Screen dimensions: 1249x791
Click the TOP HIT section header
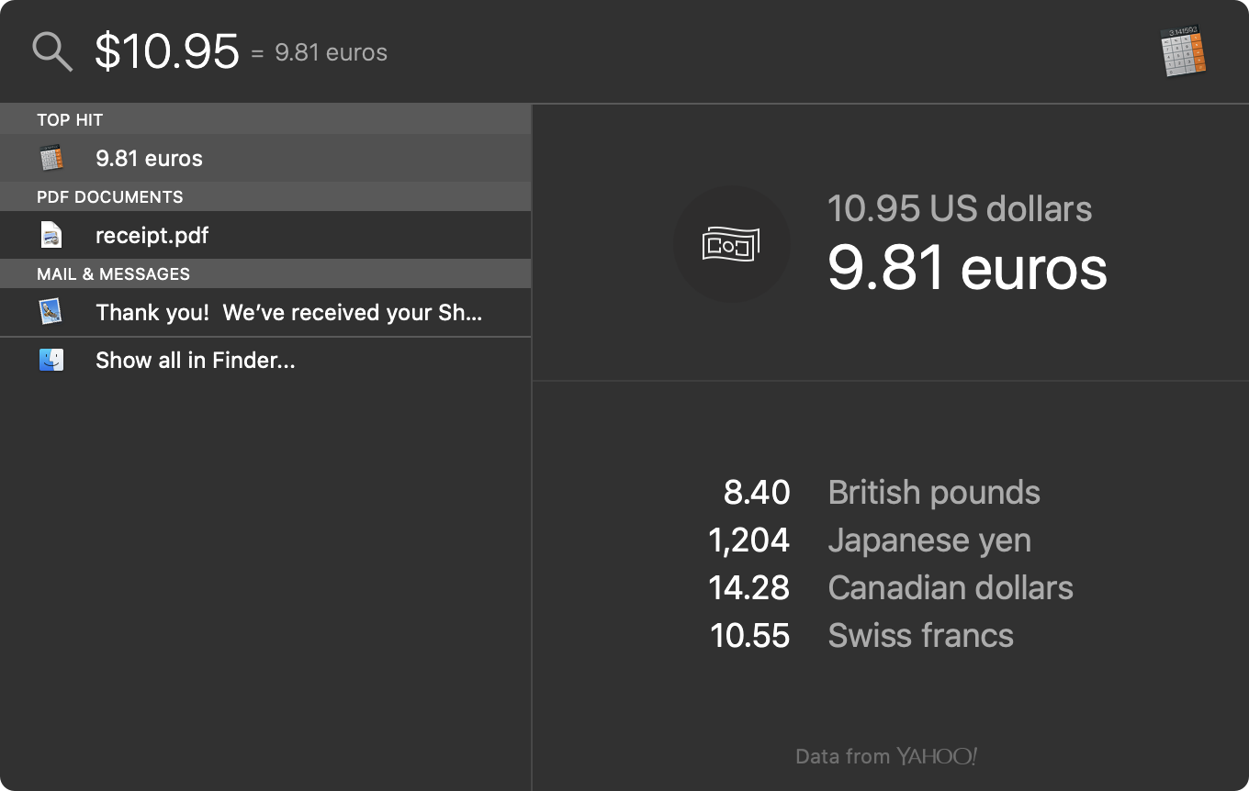(70, 119)
